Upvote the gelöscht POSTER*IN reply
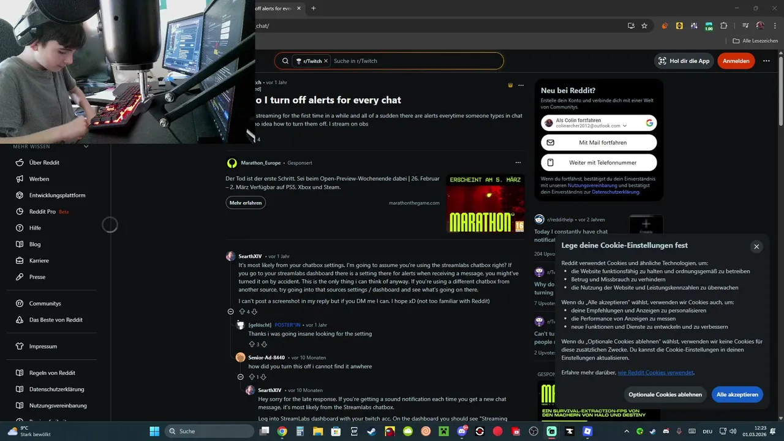This screenshot has height=441, width=784. point(252,344)
